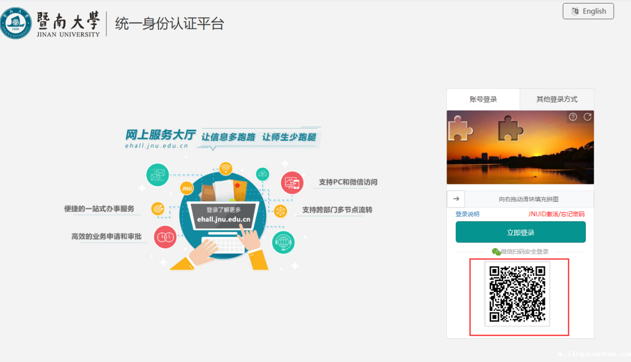631x362 pixels.
Task: Click the 让信息多跑路 让师生少跑腿 slogan
Action: (x=259, y=137)
